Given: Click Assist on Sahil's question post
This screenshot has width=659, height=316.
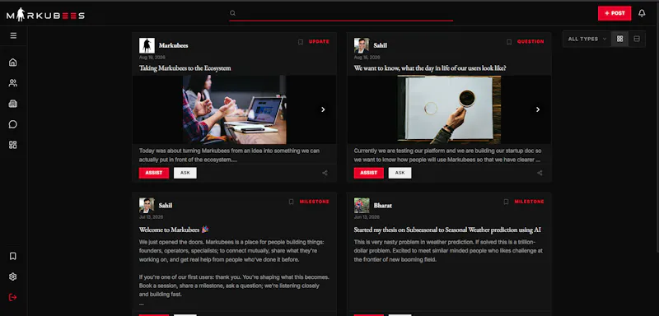Looking at the screenshot, I should coord(368,173).
